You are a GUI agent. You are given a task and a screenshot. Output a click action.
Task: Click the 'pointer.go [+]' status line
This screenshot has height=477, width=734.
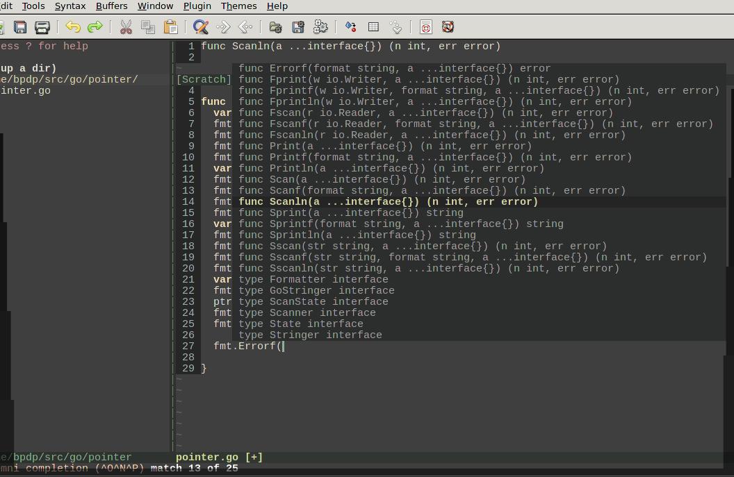click(219, 458)
